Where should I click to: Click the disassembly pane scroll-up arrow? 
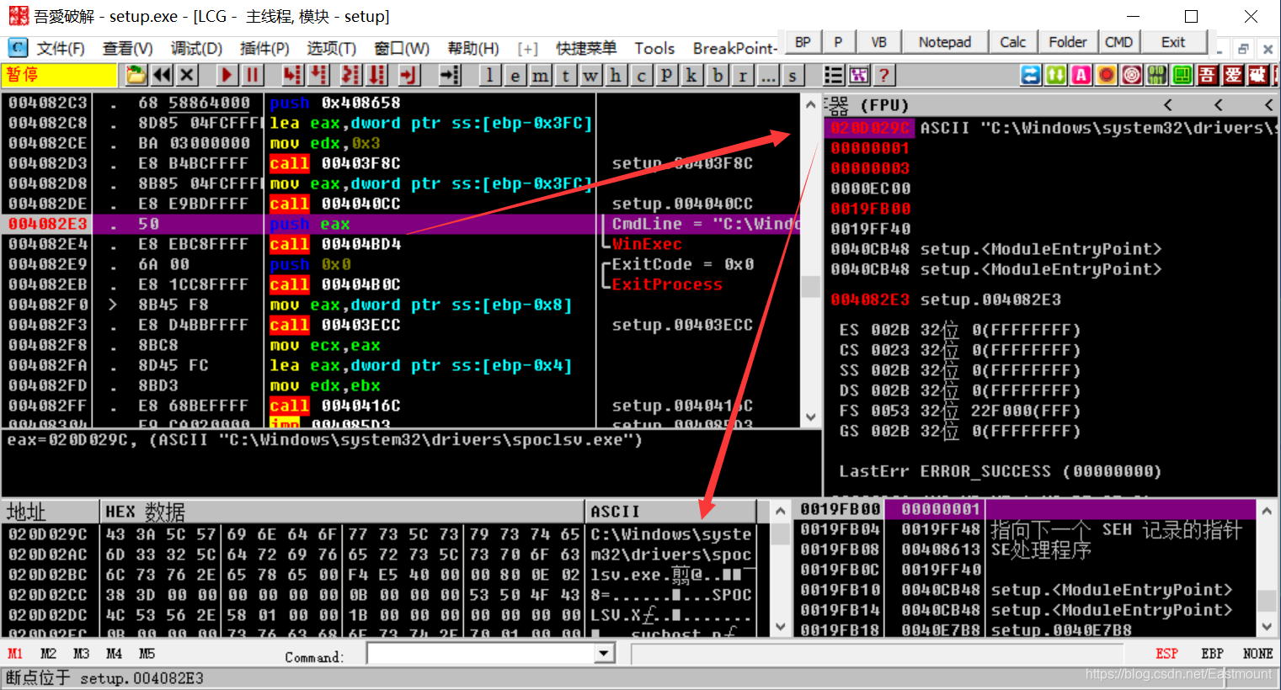click(x=810, y=104)
